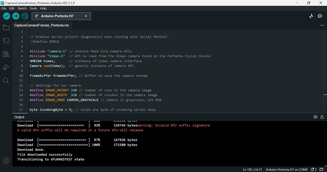This screenshot has height=172, width=327.
Task: Click the #include "camera.h" line
Action: [x=81, y=51]
